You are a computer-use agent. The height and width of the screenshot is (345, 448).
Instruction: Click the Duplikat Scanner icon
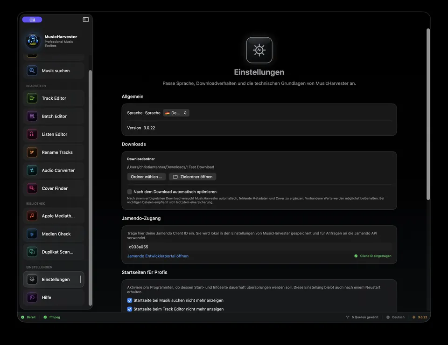click(x=32, y=252)
